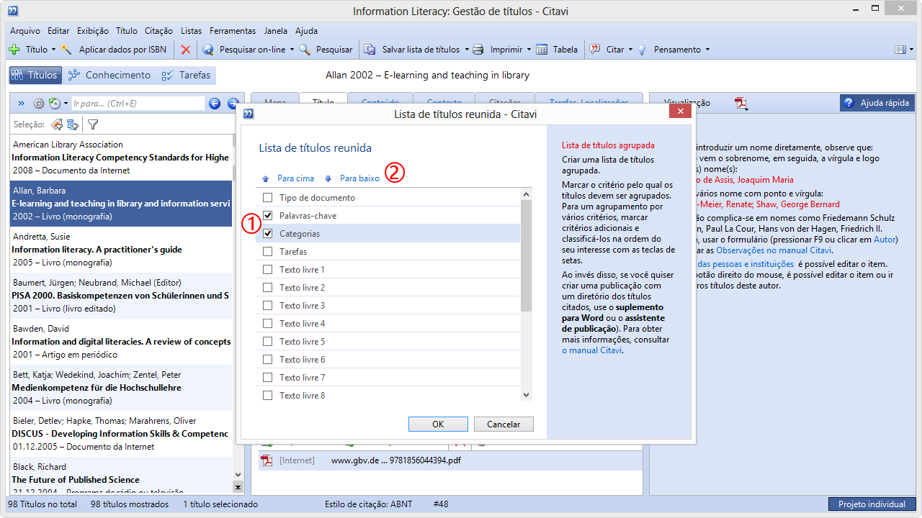Close the Lista de títulos reunida dialog
The width and height of the screenshot is (922, 518).
point(679,112)
